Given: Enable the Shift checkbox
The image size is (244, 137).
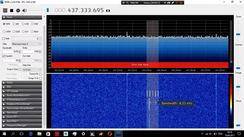Looking at the screenshot, I should point(3,39).
